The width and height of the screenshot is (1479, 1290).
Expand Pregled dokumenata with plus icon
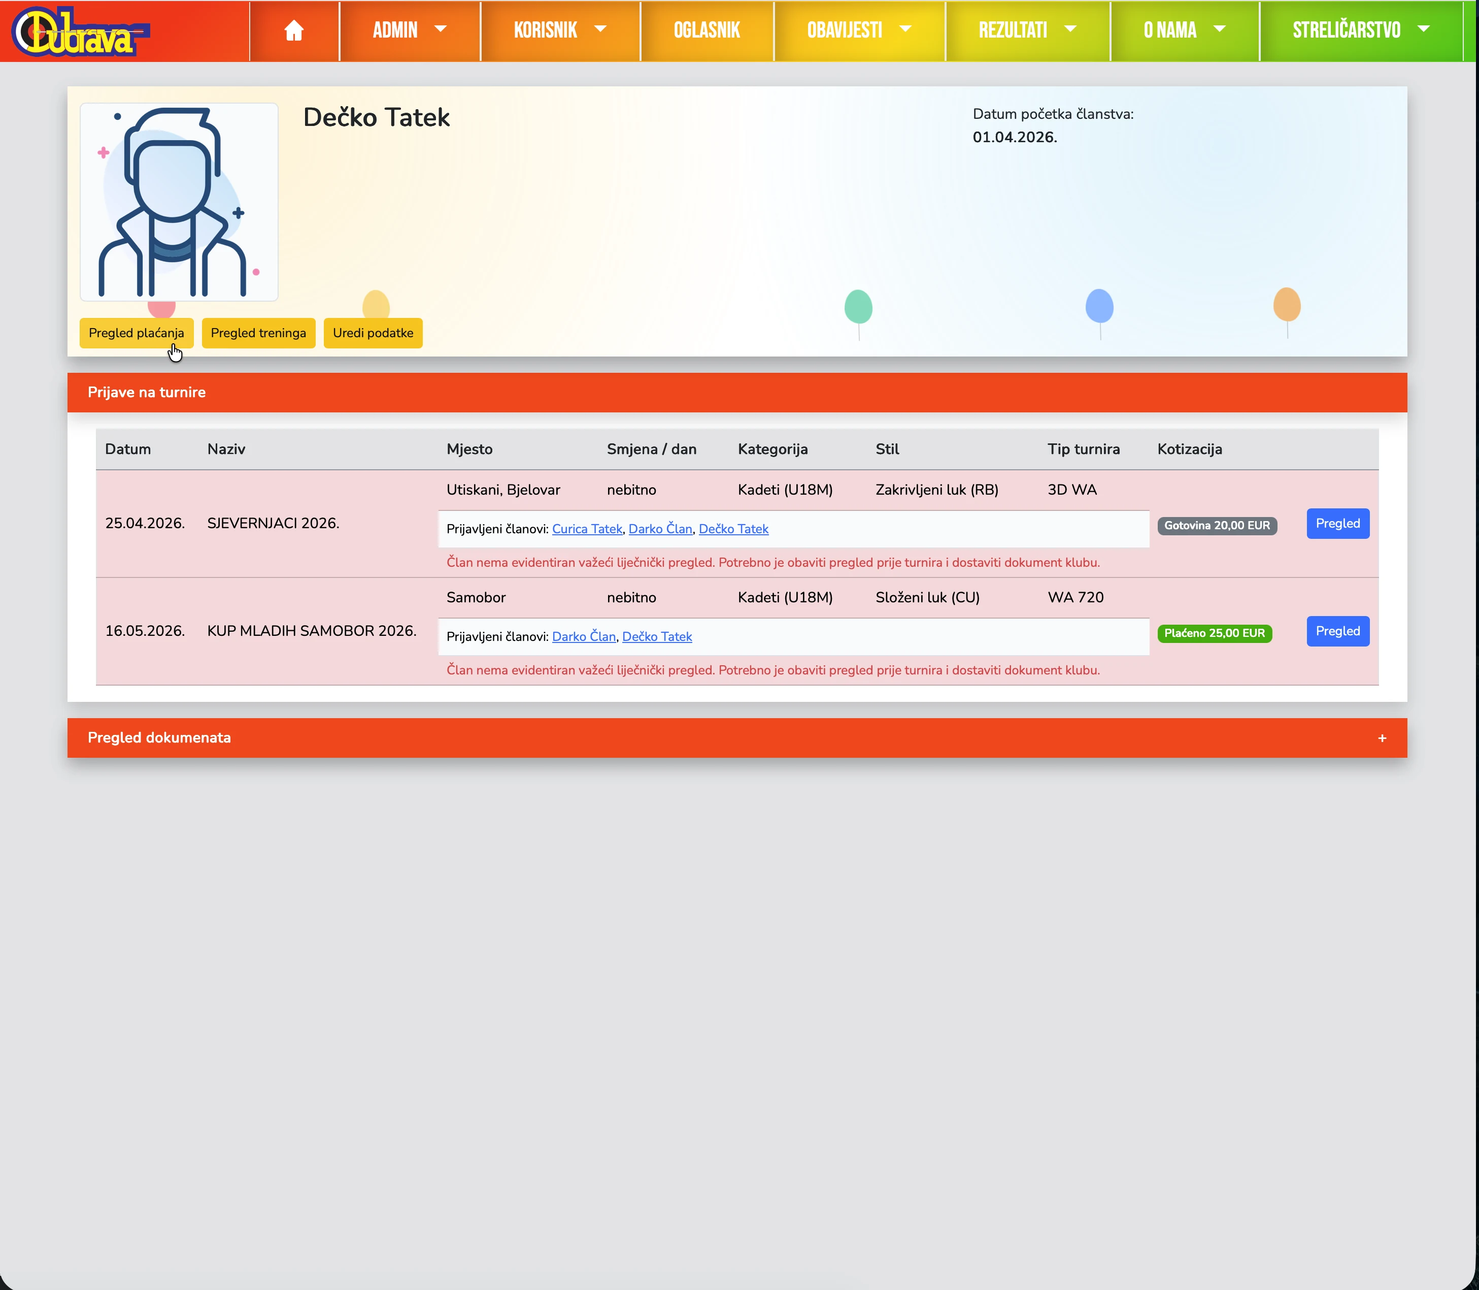[1381, 738]
